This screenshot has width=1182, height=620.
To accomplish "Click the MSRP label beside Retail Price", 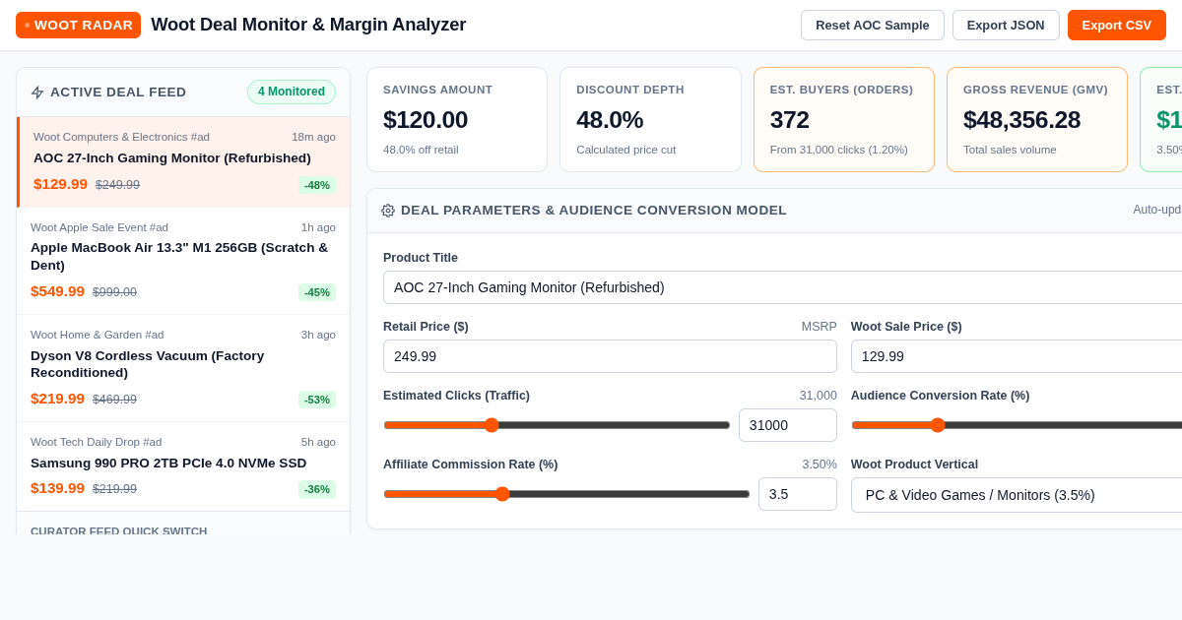I will pyautogui.click(x=819, y=327).
